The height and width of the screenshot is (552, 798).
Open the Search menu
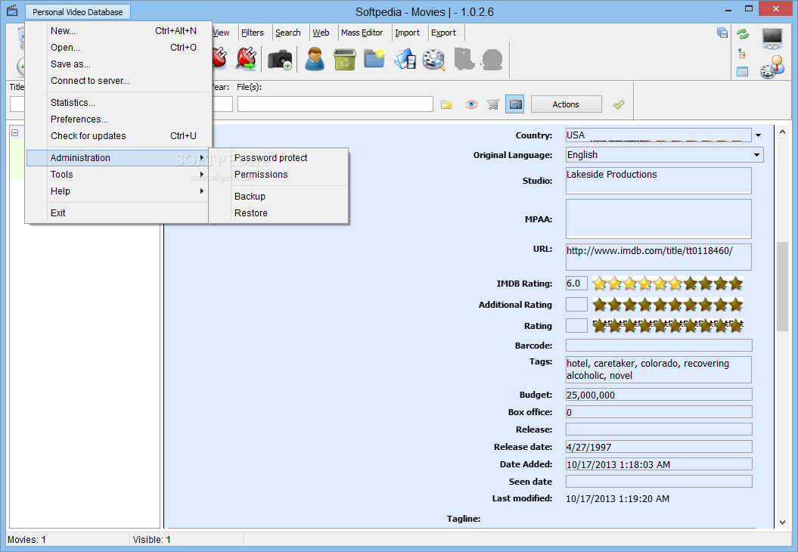288,33
